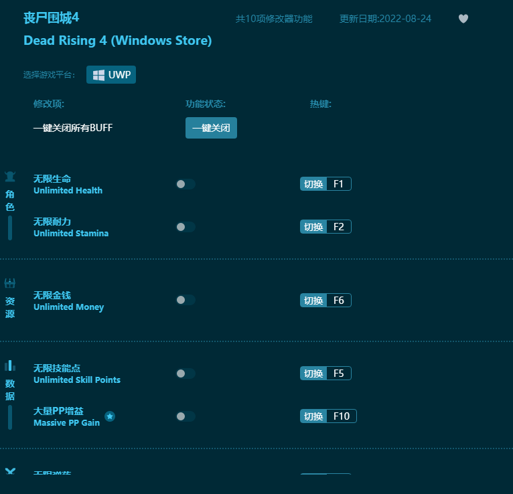
Task: Click the Massive PP Gain label
Action: (x=66, y=423)
